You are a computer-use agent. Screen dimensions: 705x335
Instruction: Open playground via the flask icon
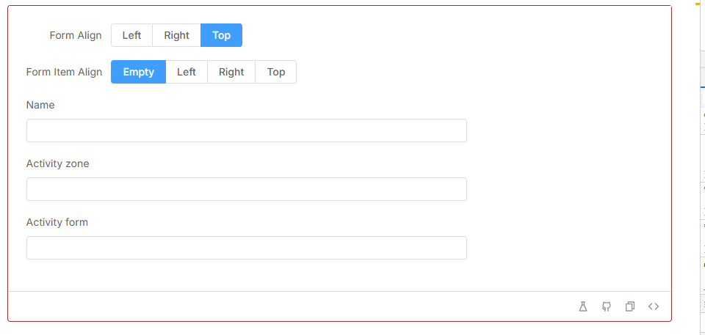(x=582, y=306)
